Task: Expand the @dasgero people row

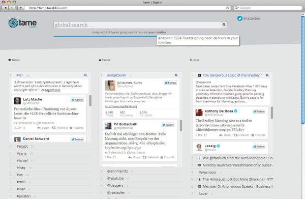Action: [141, 186]
